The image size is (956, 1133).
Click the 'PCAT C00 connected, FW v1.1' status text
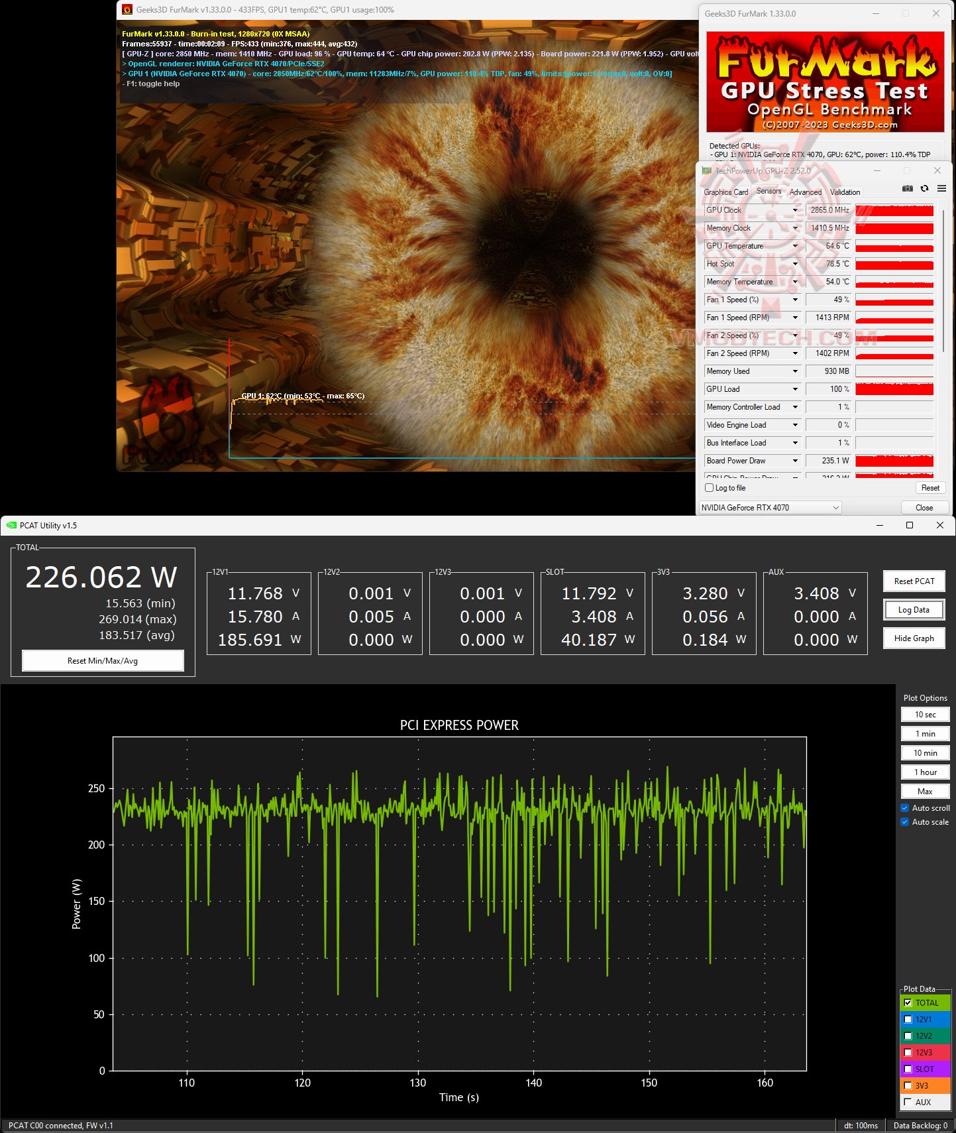coord(61,1126)
